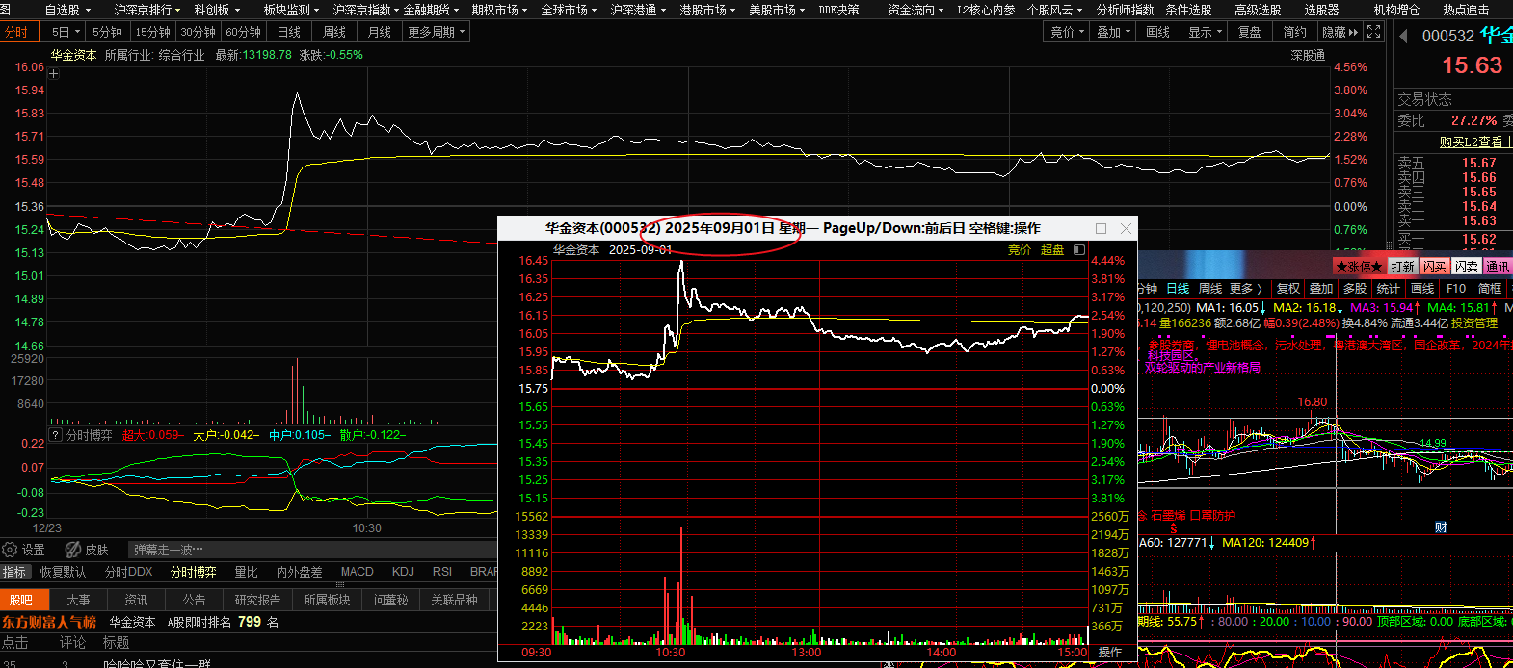Open the 公告 tab
1513x668 pixels.
(x=195, y=600)
